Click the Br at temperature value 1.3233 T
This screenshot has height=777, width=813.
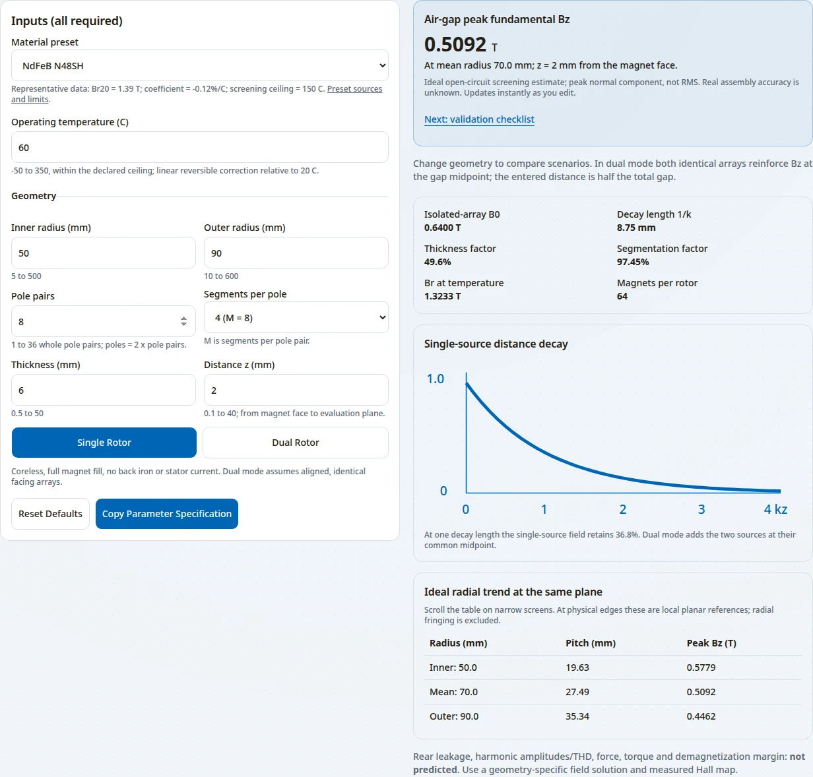point(443,296)
